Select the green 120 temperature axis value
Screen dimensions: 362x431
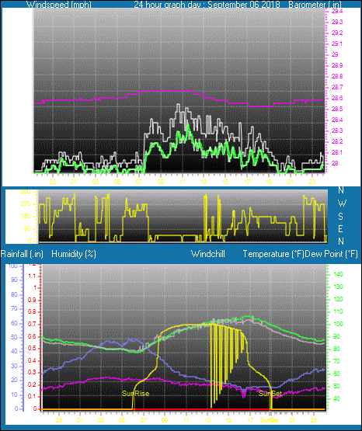pos(338,299)
